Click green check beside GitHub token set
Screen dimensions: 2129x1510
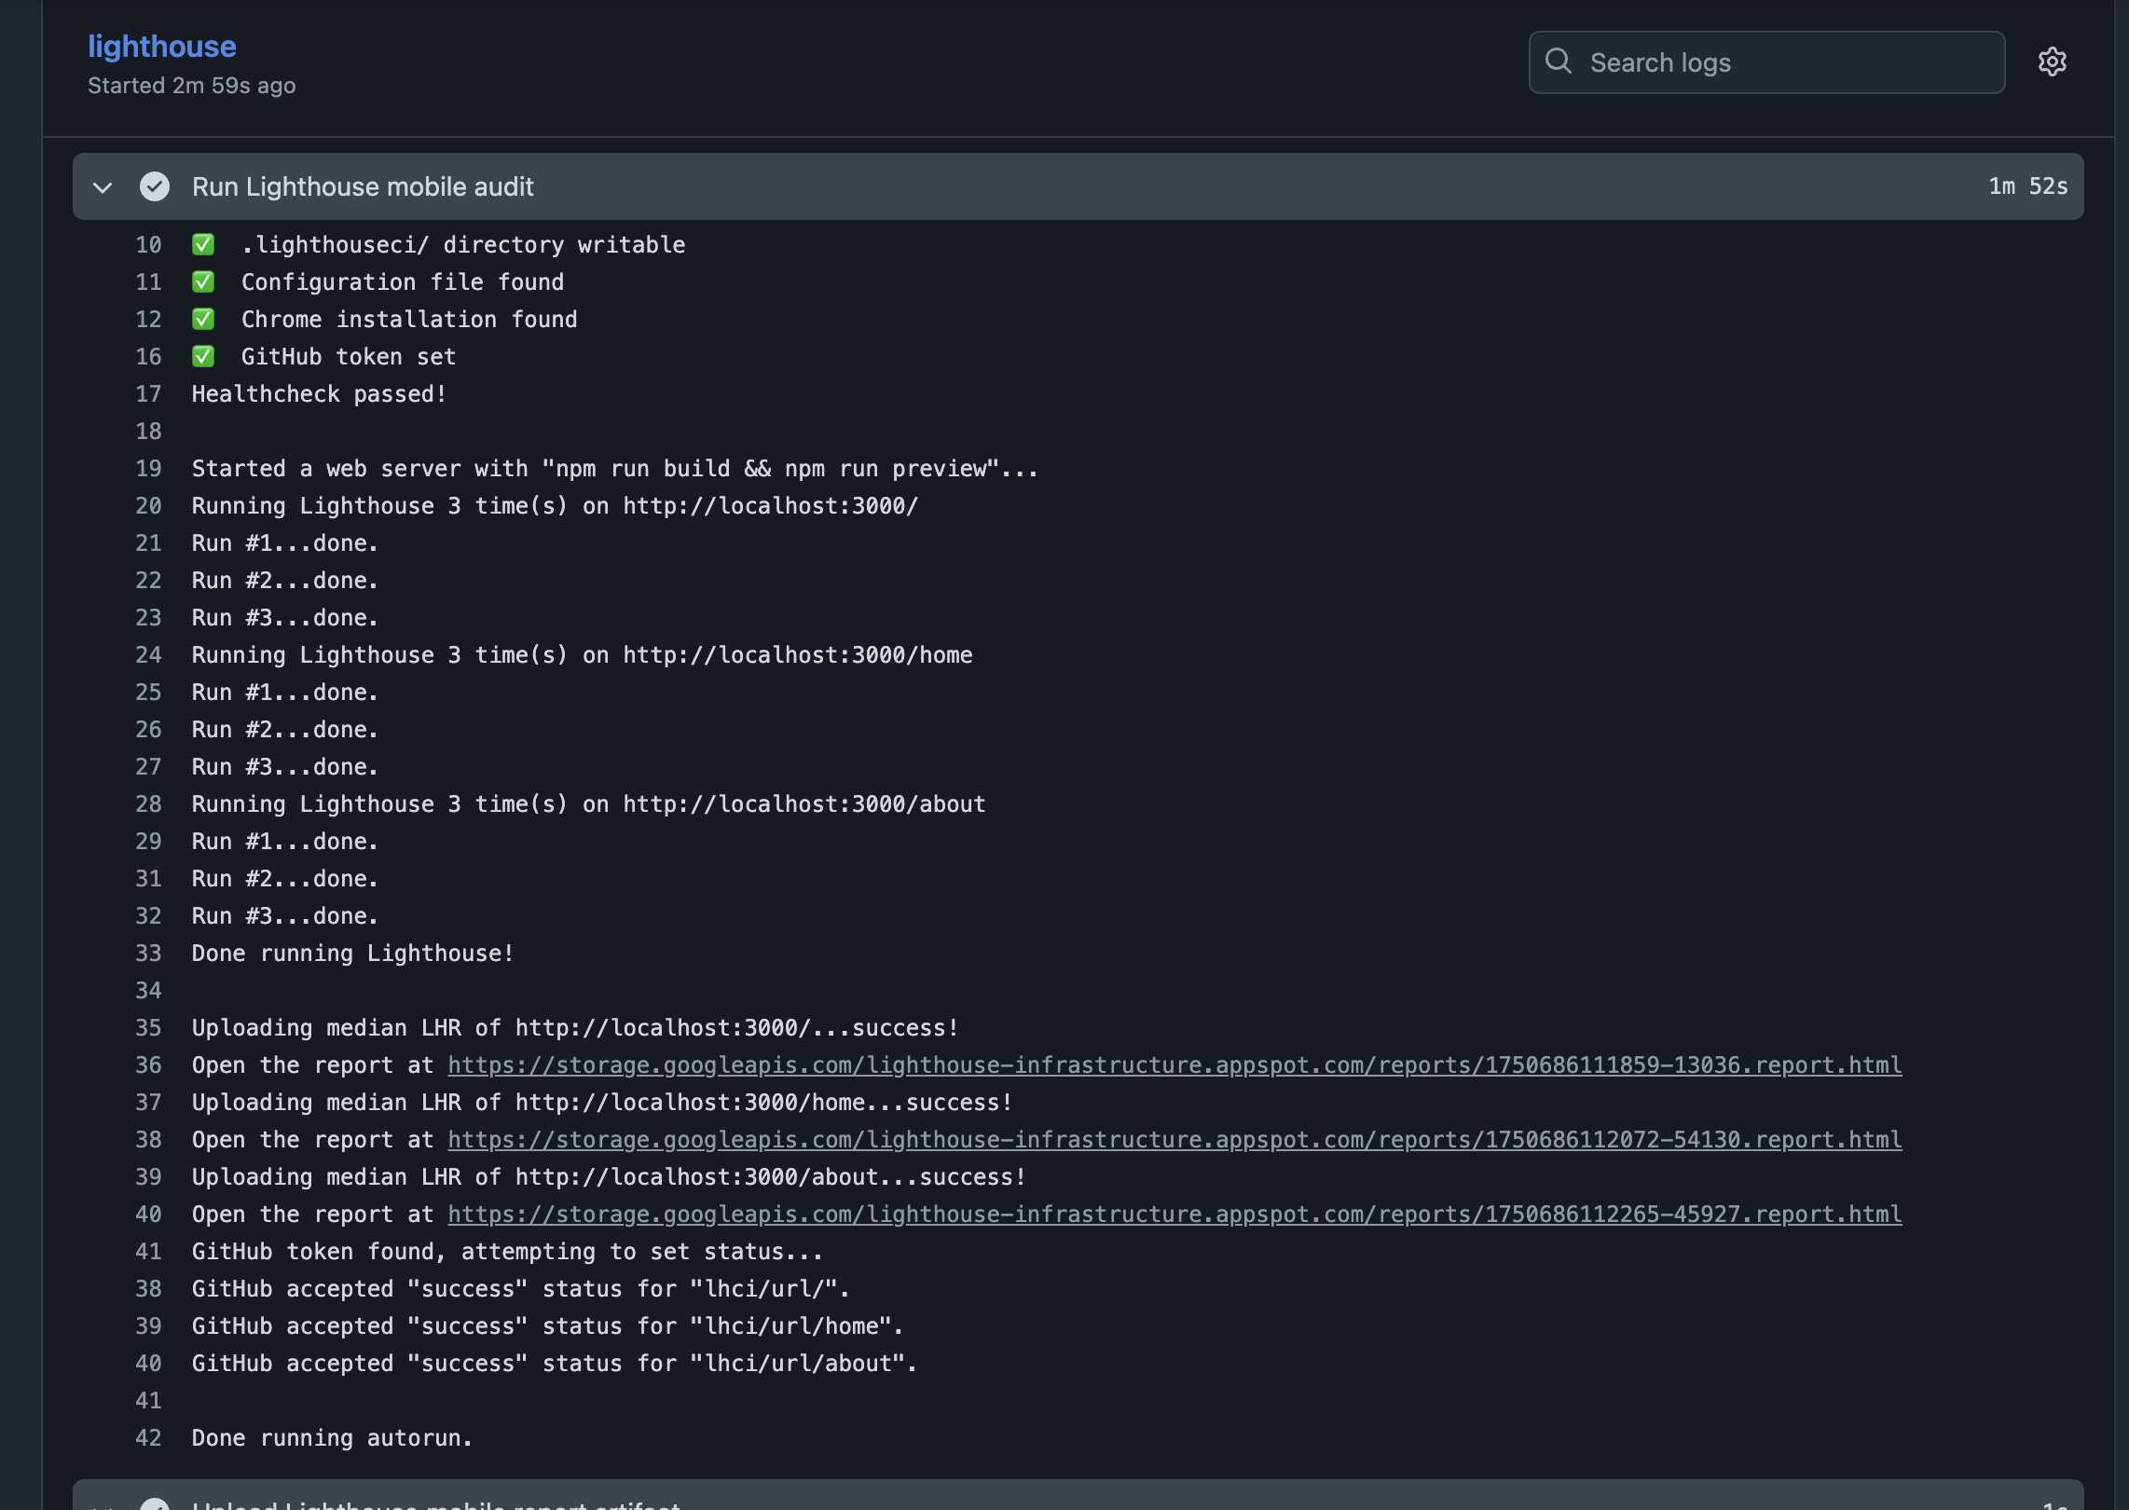point(203,356)
